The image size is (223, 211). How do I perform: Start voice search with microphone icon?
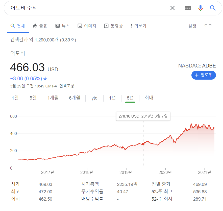click(200, 8)
